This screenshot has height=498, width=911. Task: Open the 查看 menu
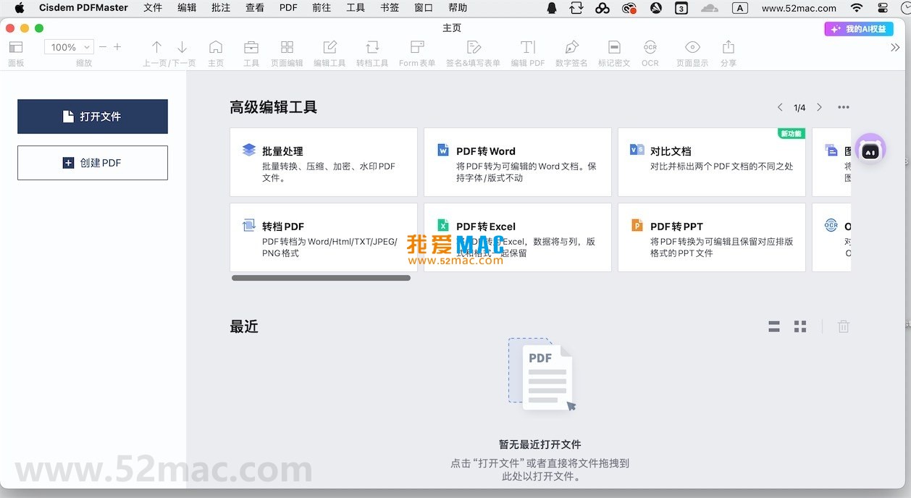click(255, 8)
